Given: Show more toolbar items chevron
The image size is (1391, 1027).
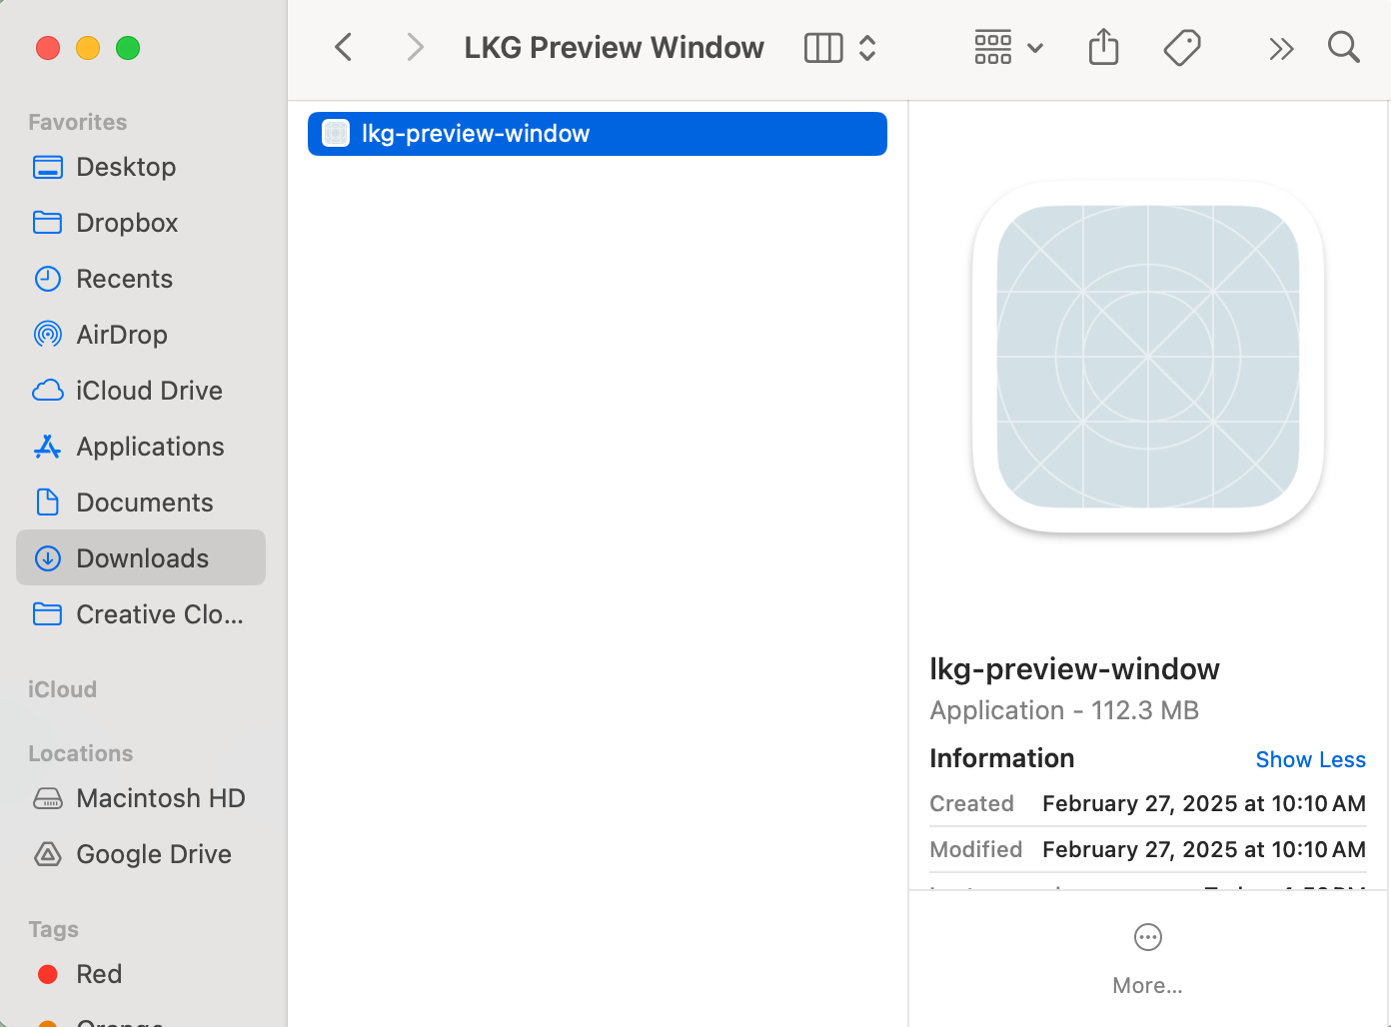Looking at the screenshot, I should pyautogui.click(x=1280, y=48).
